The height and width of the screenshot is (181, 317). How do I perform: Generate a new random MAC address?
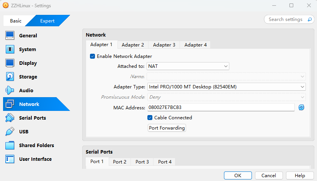[x=301, y=107]
